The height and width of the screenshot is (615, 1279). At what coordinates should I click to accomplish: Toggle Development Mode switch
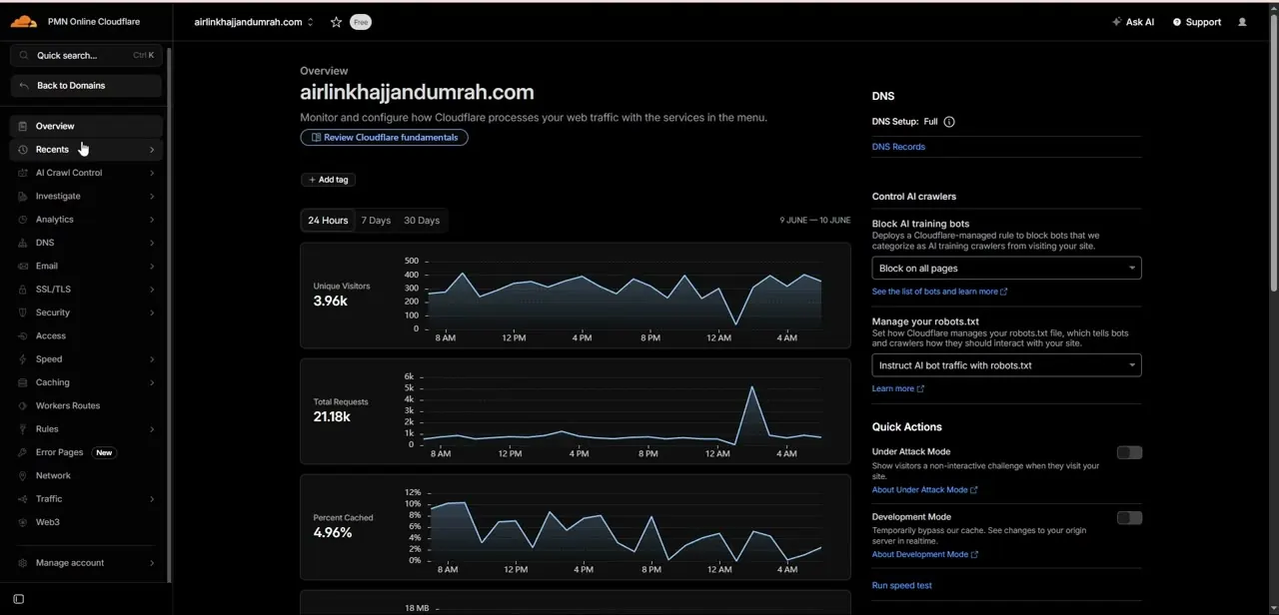coord(1129,517)
